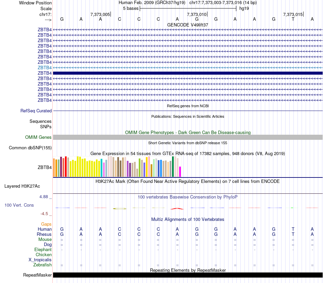Click the 5 bases scale bar
Viewport: 323px width, 283px height.
(188, 8)
